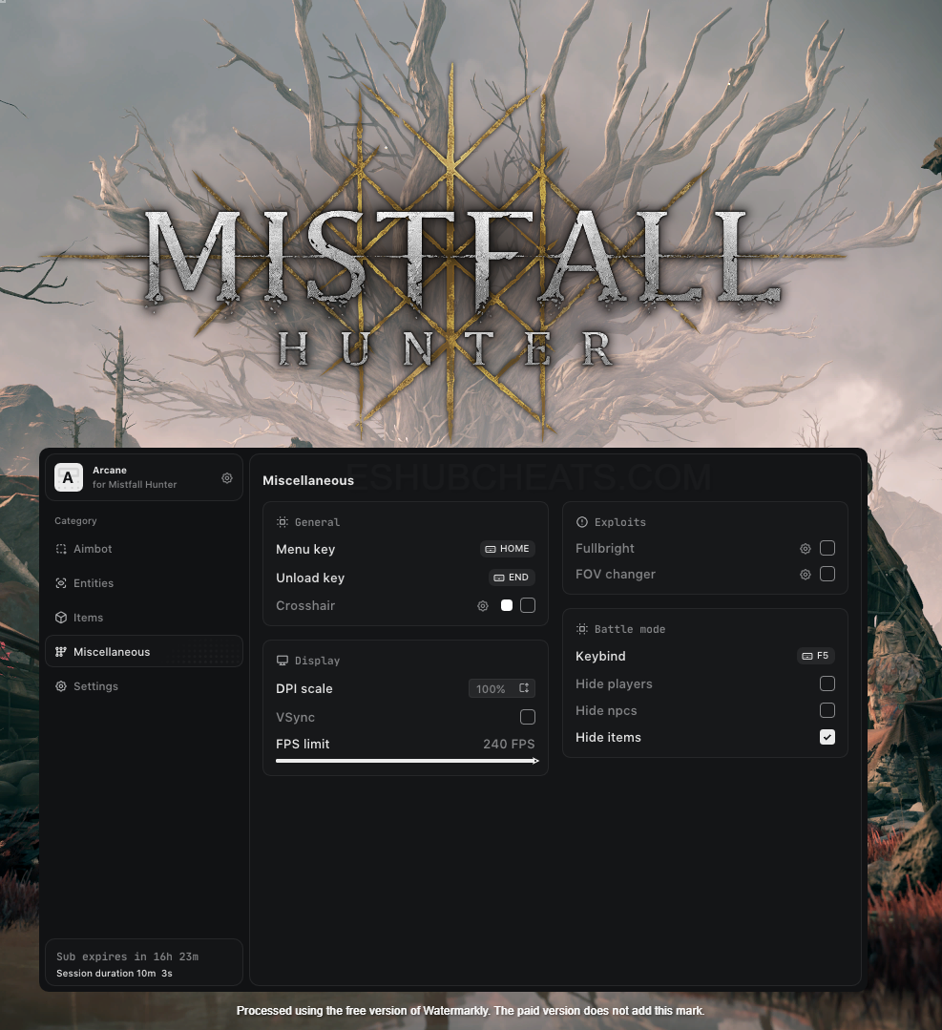
Task: Switch to the Entities category
Action: (x=144, y=583)
